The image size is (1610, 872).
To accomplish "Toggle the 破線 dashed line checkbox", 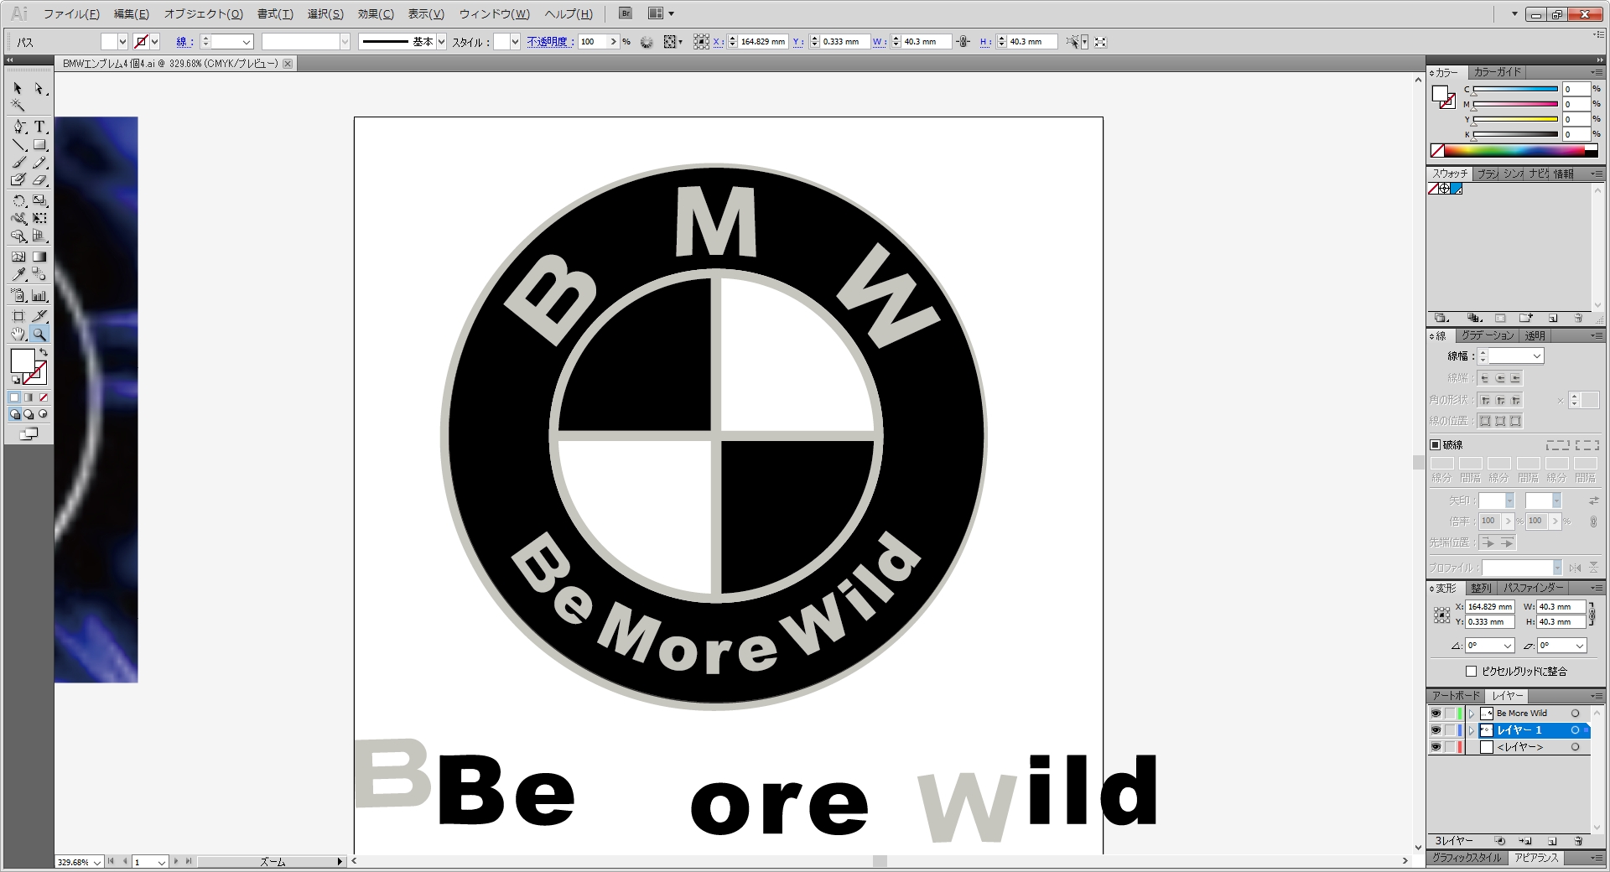I will point(1435,445).
